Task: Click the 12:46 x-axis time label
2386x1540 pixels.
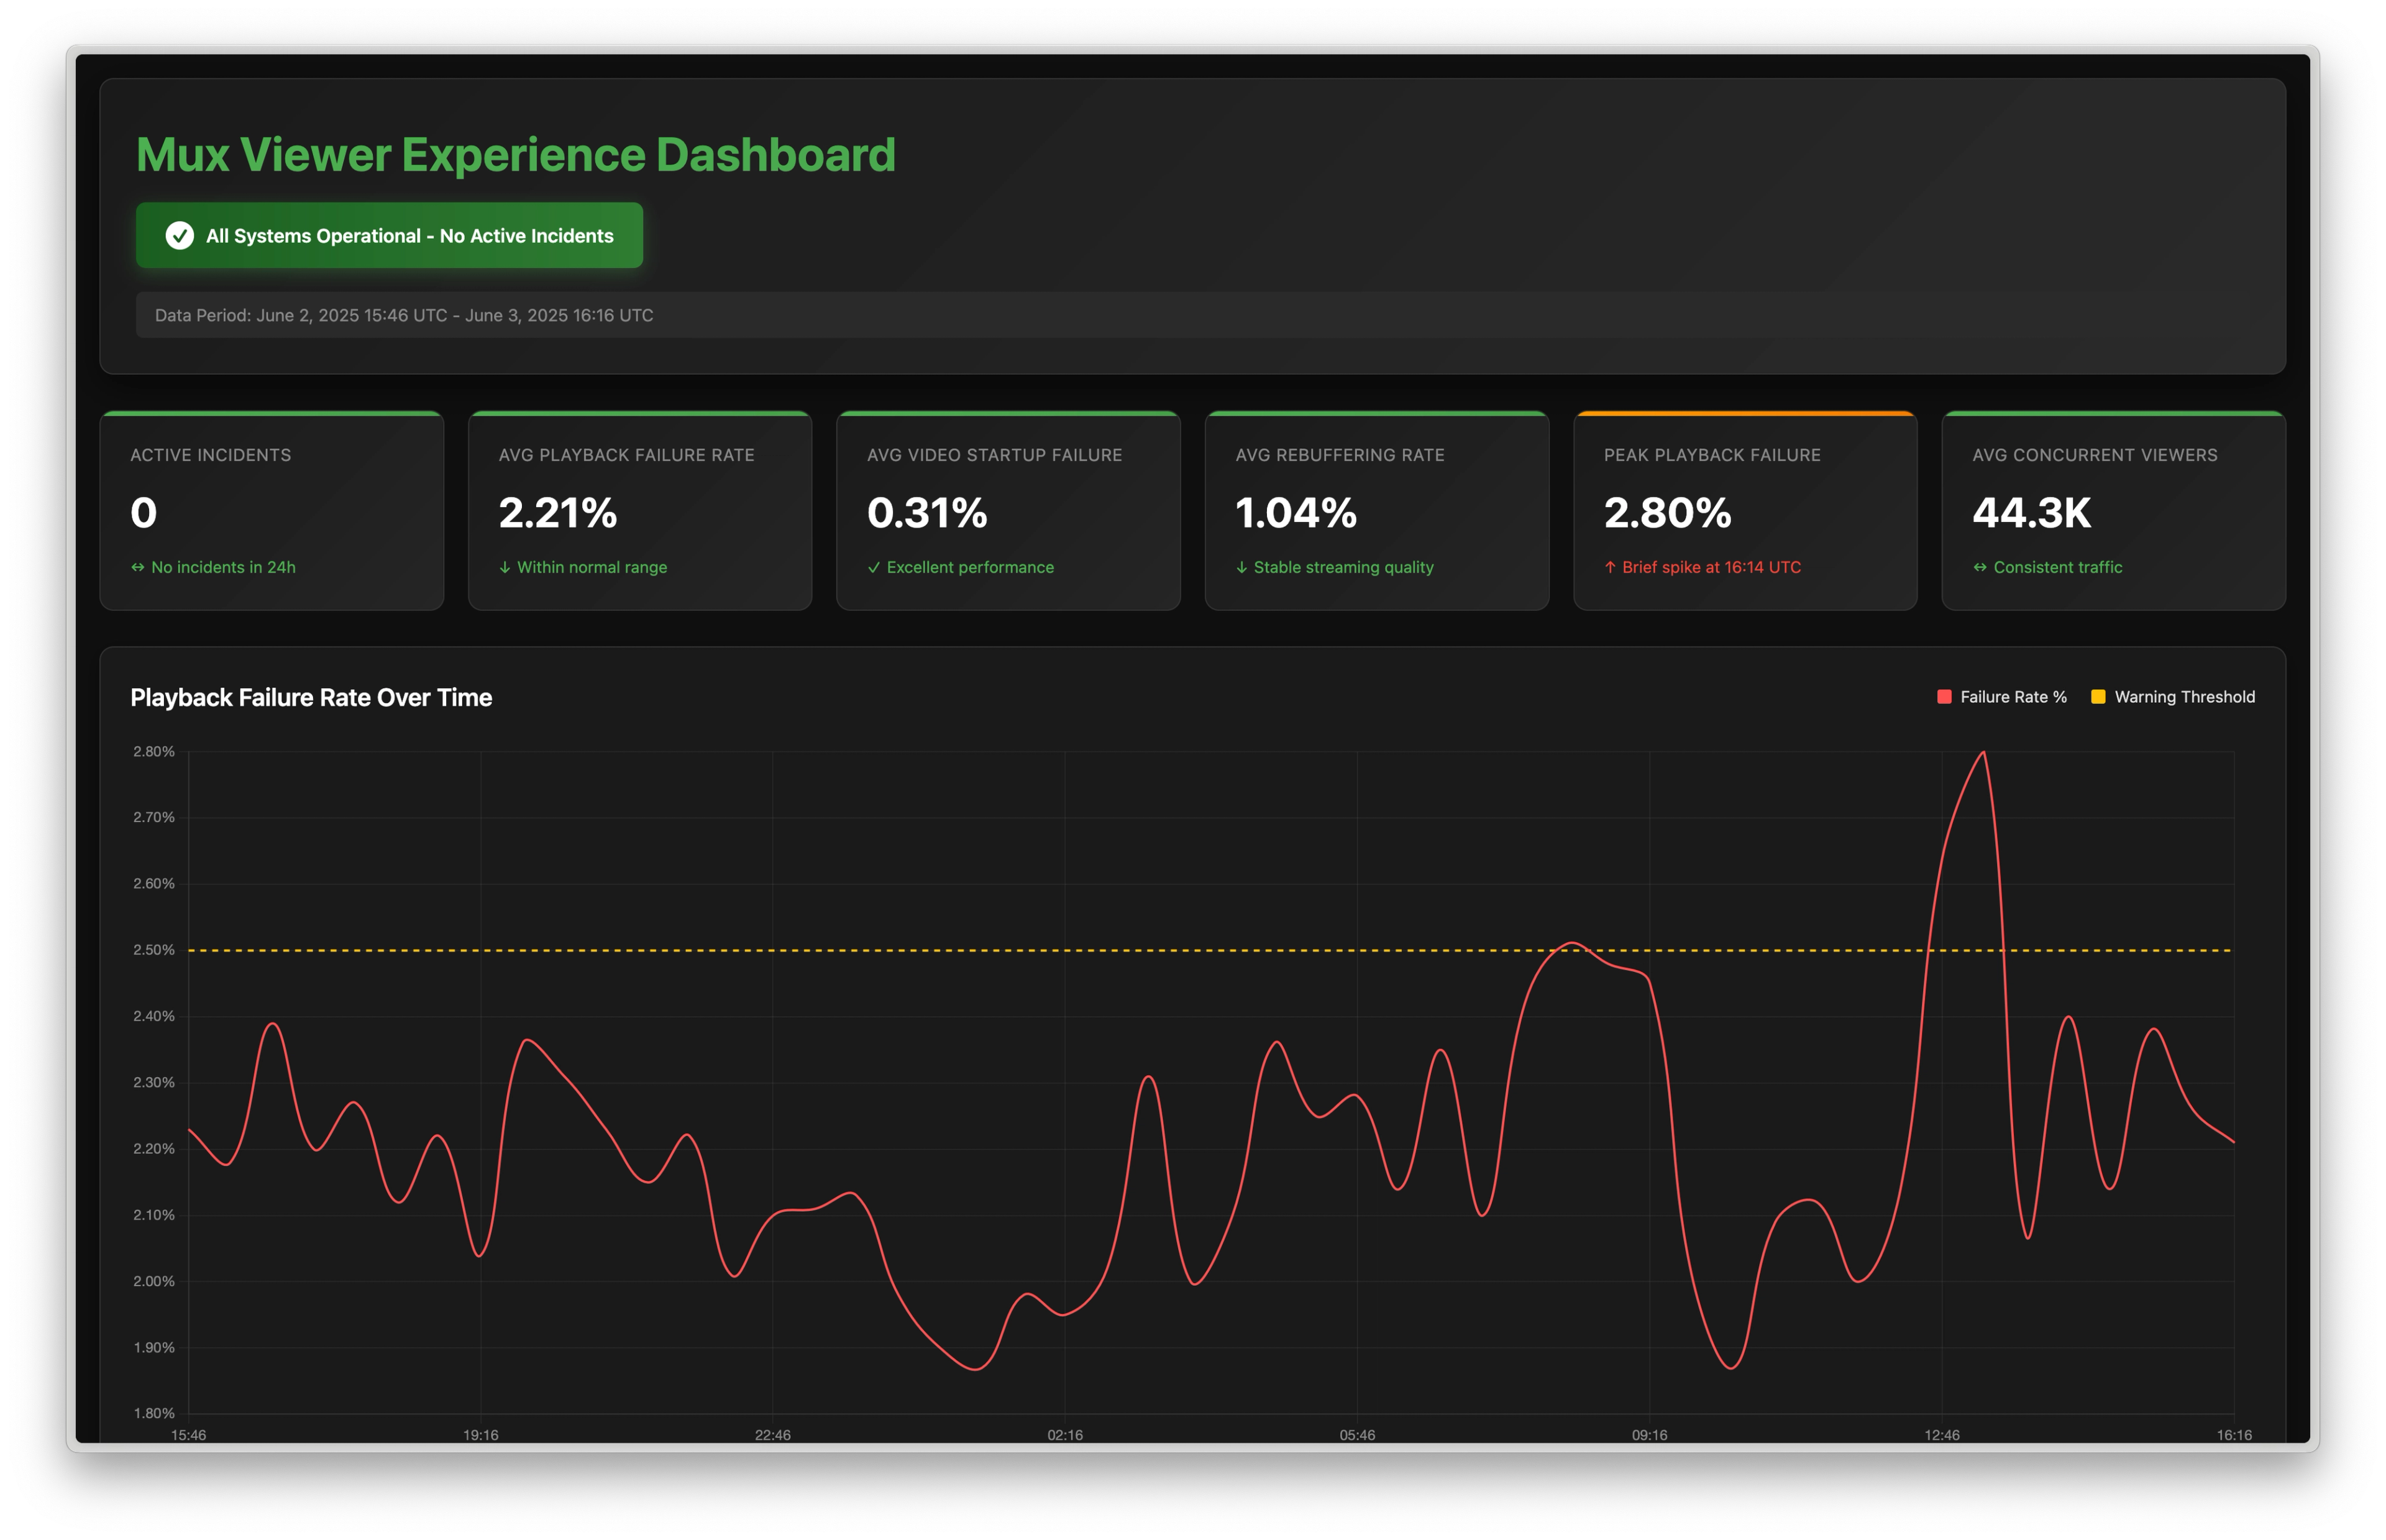Action: click(1941, 1435)
